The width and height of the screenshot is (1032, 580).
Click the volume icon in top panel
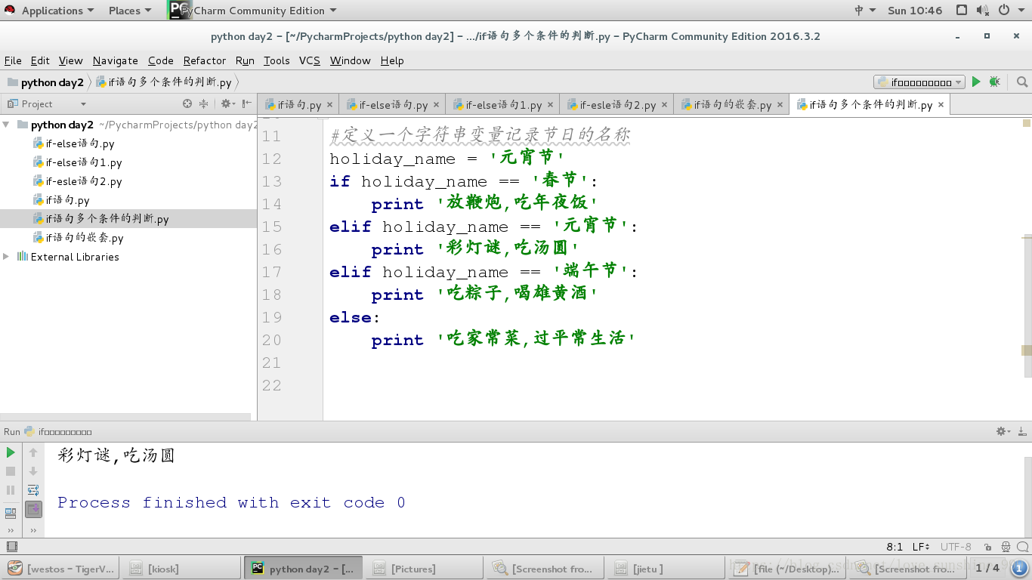(983, 11)
